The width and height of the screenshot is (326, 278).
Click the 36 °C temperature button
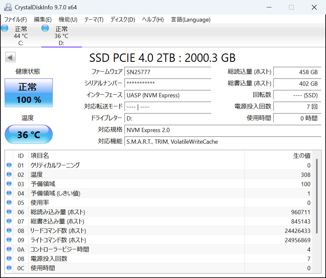pos(29,134)
